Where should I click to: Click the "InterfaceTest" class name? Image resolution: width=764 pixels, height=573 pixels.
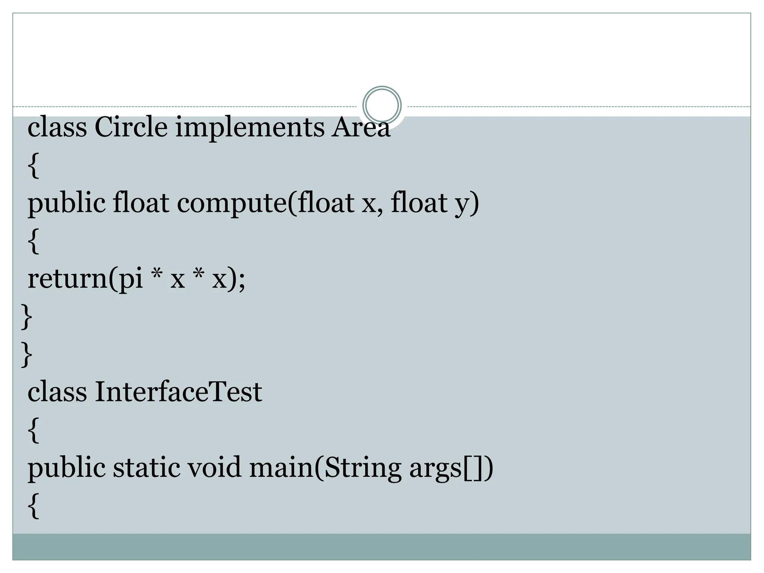(178, 392)
